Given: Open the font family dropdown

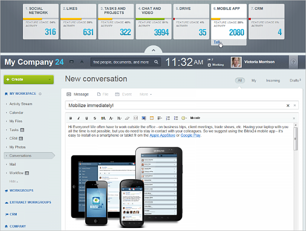Looking at the screenshot, I should point(111,118).
